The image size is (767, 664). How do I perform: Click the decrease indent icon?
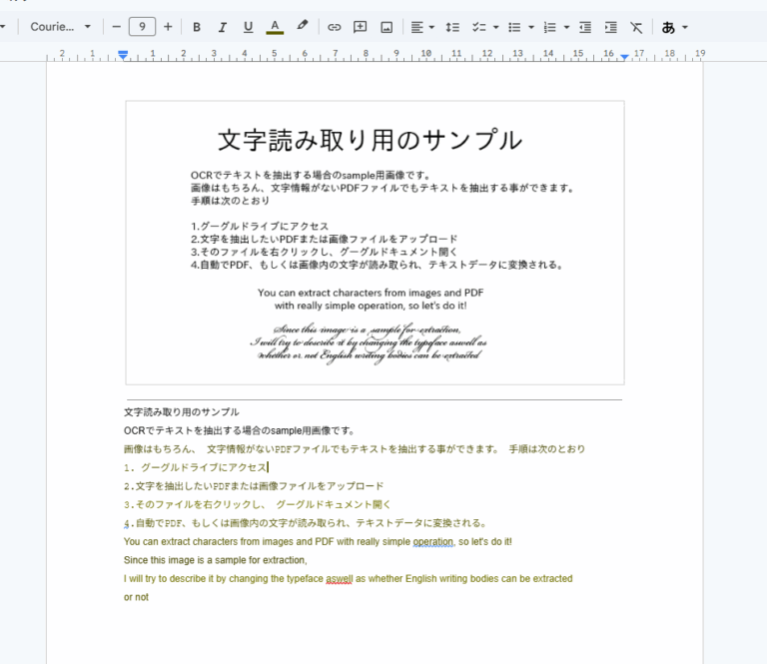(x=585, y=27)
